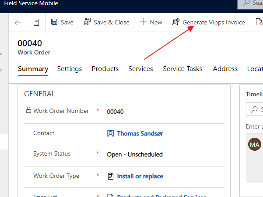The width and height of the screenshot is (263, 197).
Task: Click Save & Close in the command bar
Action: point(112,22)
